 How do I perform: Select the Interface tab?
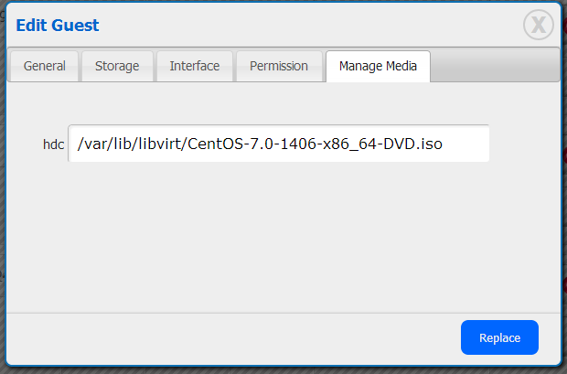click(195, 67)
